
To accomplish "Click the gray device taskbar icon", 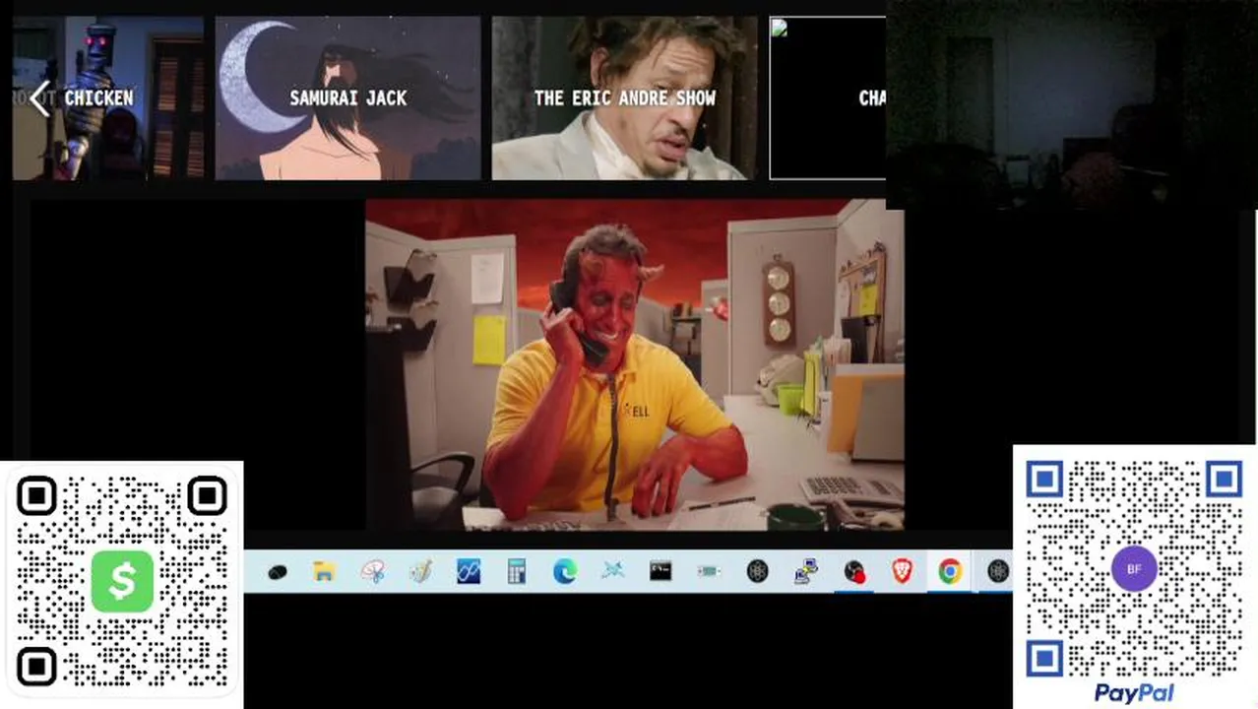I will [709, 571].
